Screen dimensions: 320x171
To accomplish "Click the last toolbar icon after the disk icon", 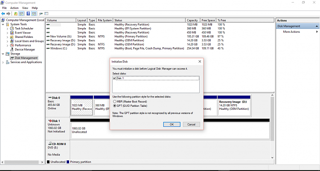I will tap(47, 14).
